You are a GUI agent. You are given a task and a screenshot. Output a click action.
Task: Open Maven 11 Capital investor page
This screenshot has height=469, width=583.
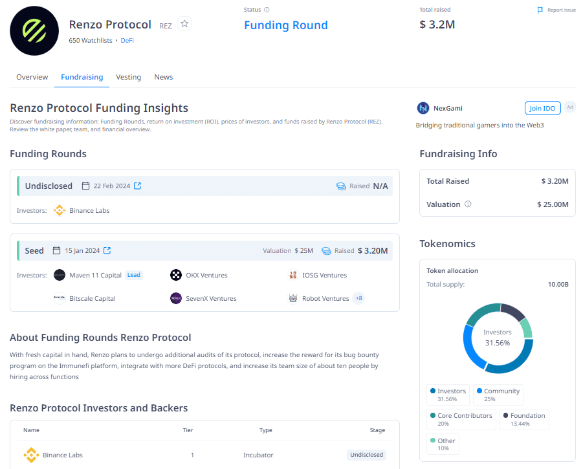(x=95, y=275)
